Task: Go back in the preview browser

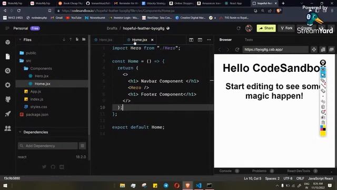Action: click(220, 50)
